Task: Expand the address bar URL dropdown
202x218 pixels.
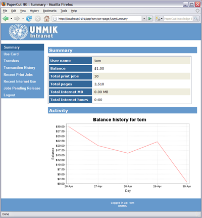Action: coord(144,19)
